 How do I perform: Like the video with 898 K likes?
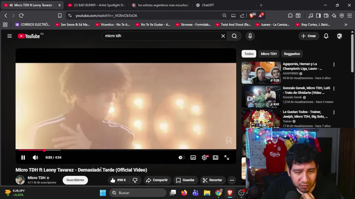118,180
